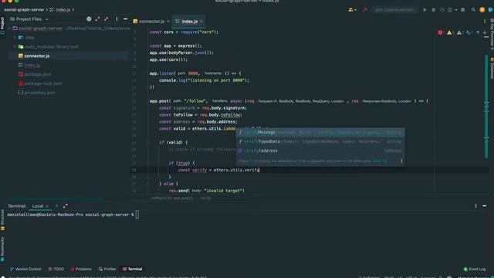Toggle Structure side tool window

(2, 219)
